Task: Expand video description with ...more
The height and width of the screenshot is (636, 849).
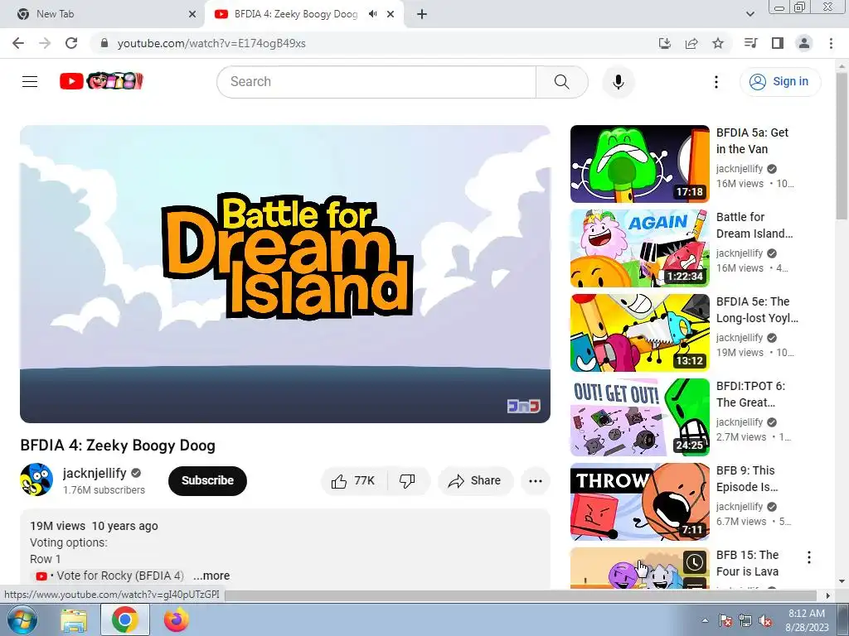Action: coord(211,576)
